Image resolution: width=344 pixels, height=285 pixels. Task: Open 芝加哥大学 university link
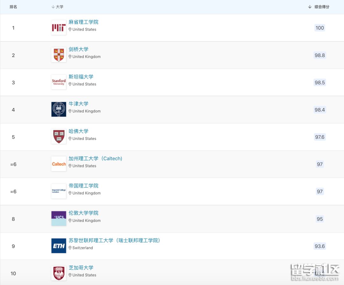tap(81, 268)
